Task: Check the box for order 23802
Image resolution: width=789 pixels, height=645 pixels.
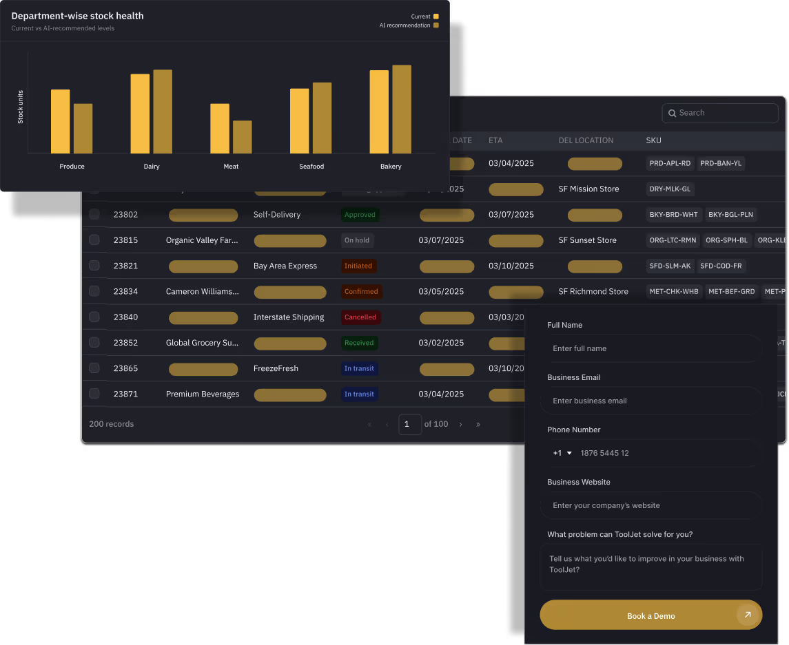Action: point(94,214)
